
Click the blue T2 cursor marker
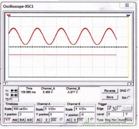(x=128, y=16)
